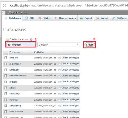The image size is (128, 118).
Task: Sort by the Collation column header
Action: (39, 52)
